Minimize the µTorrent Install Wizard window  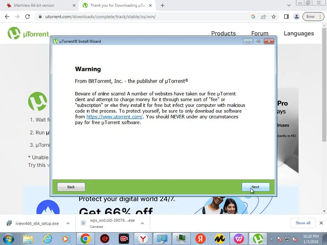click(248, 41)
